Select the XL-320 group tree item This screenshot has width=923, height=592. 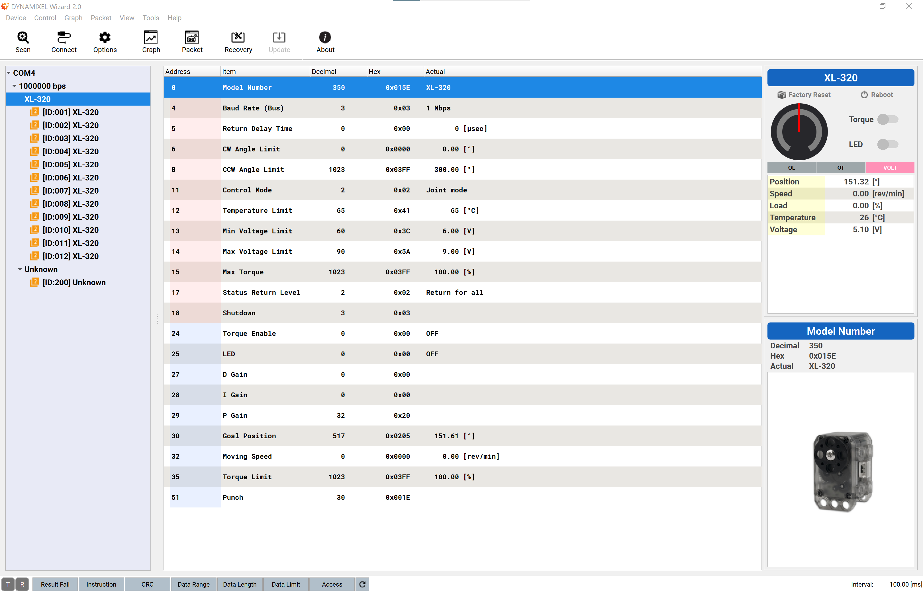point(78,99)
